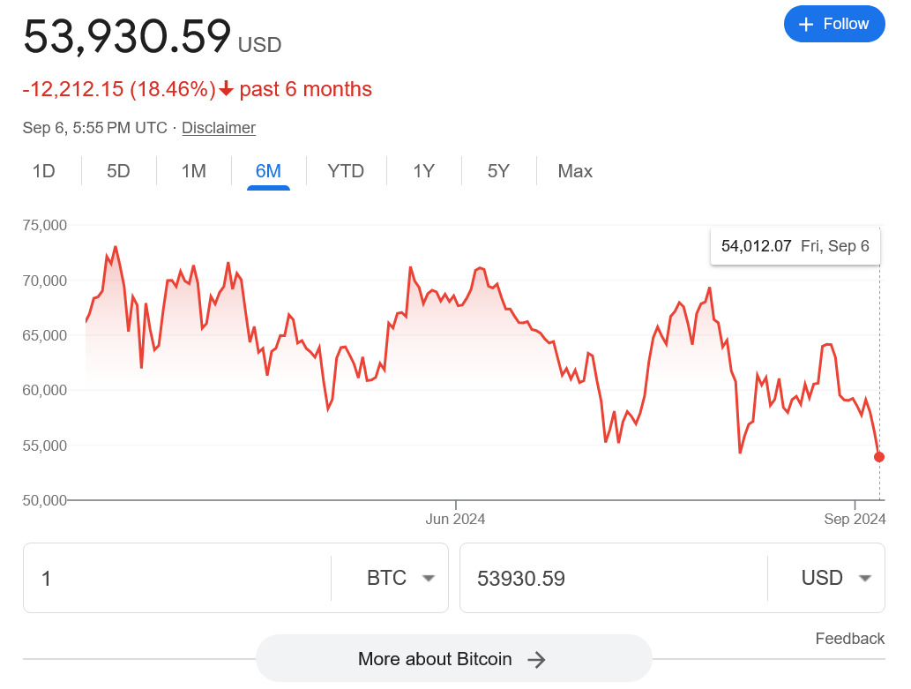Viewport: 911px width, 689px height.
Task: Click the arrow icon beside More about Bitcoin
Action: click(536, 659)
